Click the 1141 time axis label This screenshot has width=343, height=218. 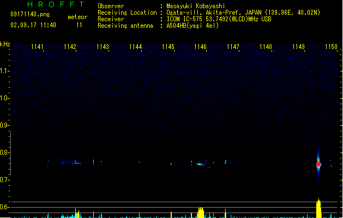coord(37,47)
